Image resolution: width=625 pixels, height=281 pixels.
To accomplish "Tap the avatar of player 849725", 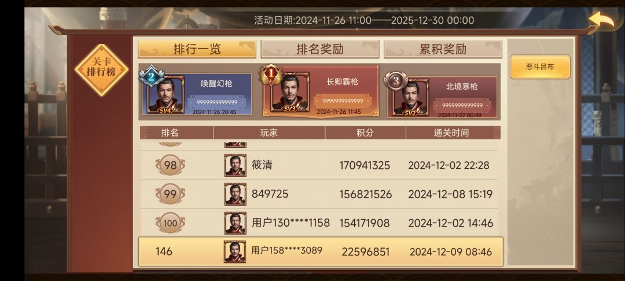I will (x=235, y=194).
